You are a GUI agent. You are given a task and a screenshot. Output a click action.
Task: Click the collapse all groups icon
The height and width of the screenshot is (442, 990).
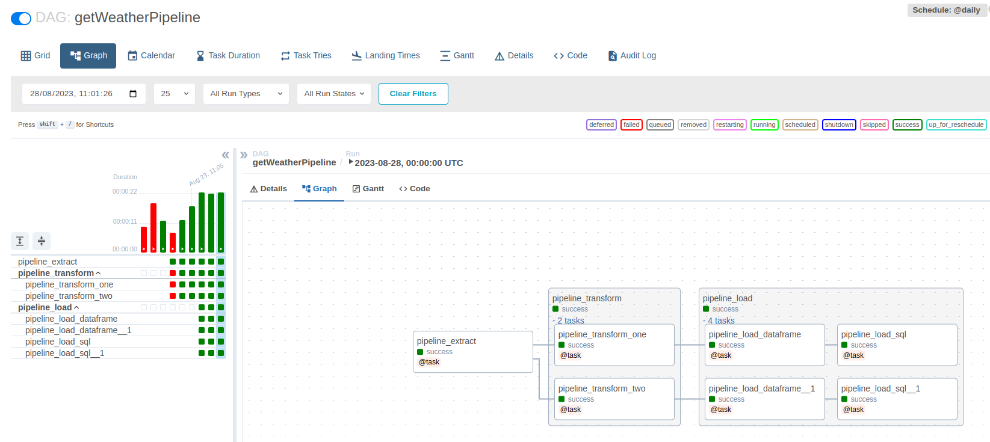pos(42,241)
